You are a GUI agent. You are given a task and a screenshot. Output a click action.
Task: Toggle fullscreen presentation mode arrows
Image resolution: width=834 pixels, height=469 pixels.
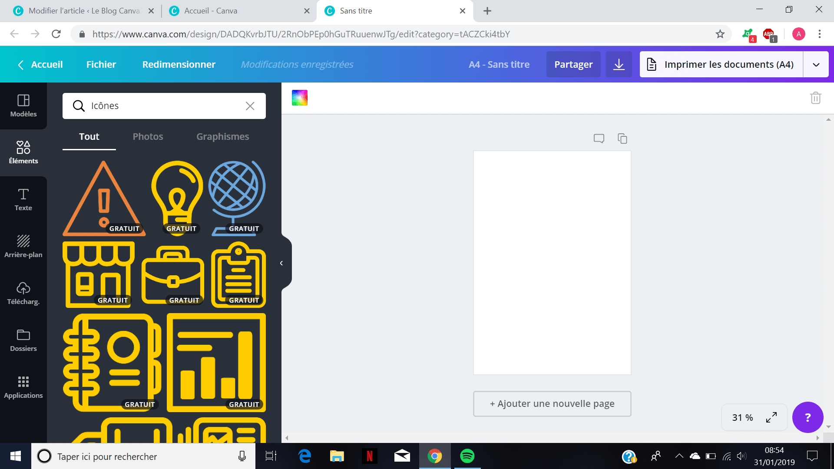771,417
